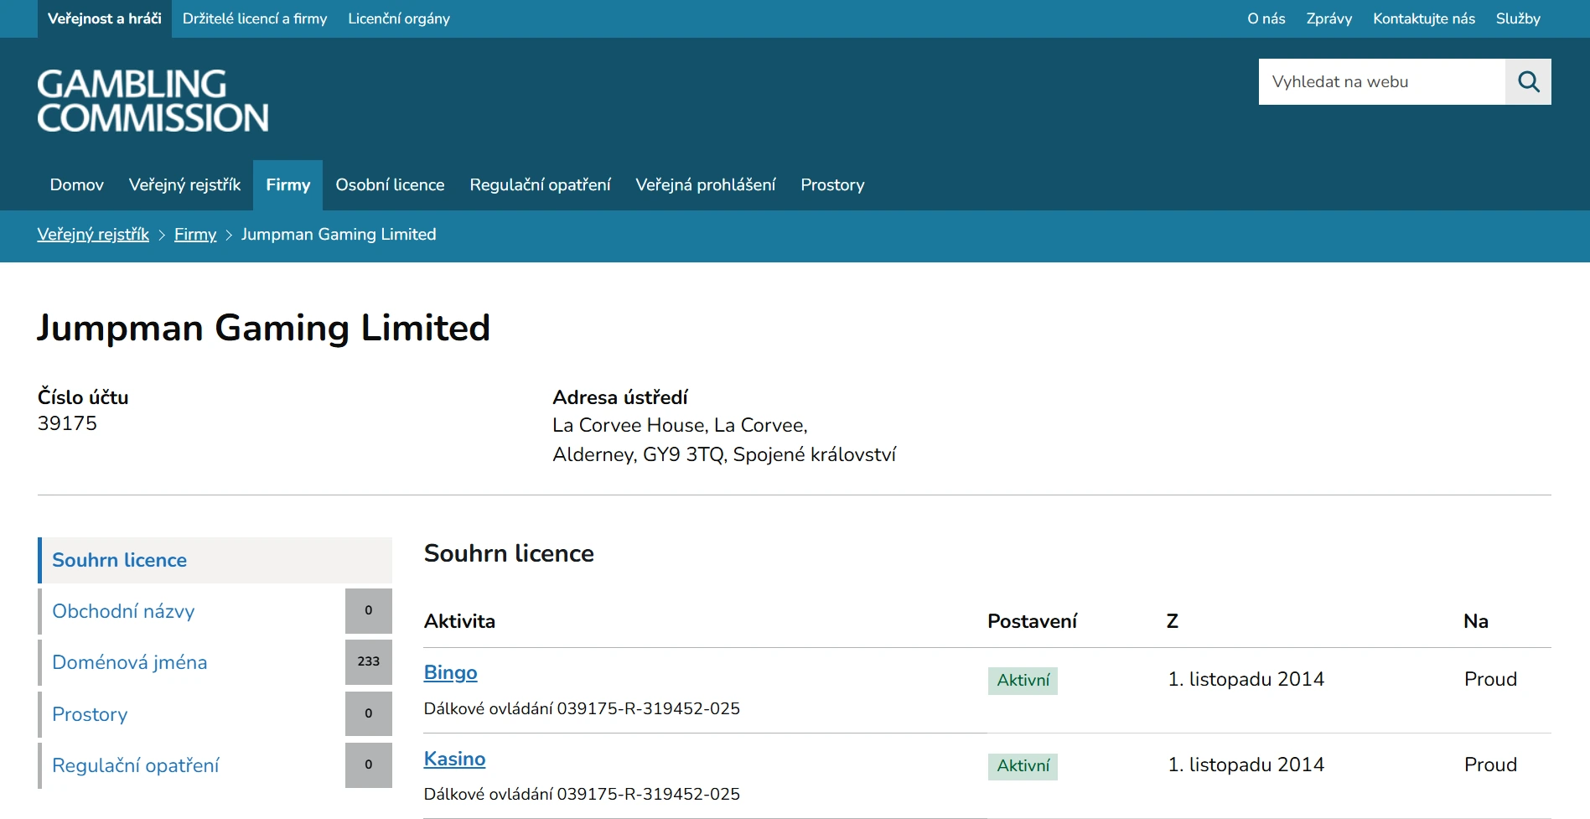Image resolution: width=1590 pixels, height=819 pixels.
Task: Open the Kasino activity link
Action: click(454, 759)
